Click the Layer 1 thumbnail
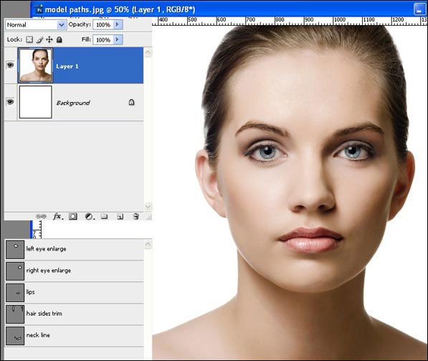This screenshot has height=361, width=428. tap(35, 65)
